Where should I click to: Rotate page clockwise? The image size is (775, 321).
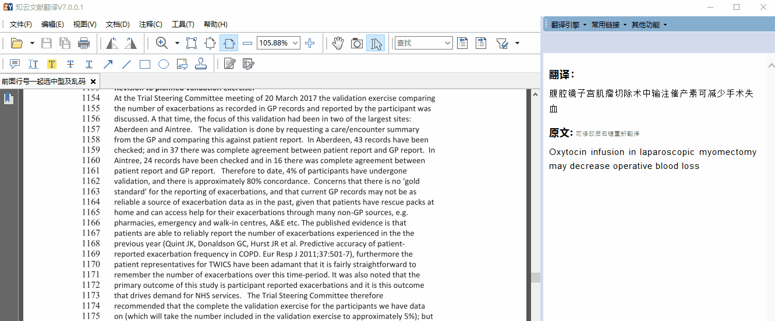point(130,43)
